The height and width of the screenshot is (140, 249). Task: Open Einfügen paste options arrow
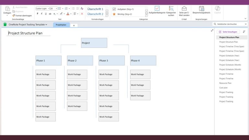click(7, 16)
